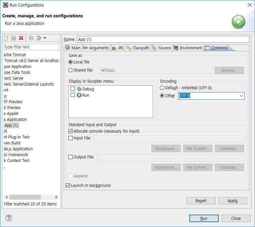The image size is (255, 227).
Task: Select OSGi Framework entry
Action: point(16,154)
